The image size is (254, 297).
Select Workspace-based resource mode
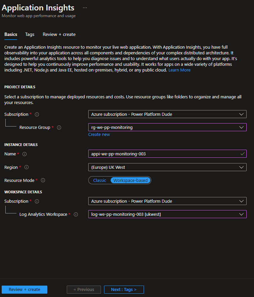[x=131, y=180]
